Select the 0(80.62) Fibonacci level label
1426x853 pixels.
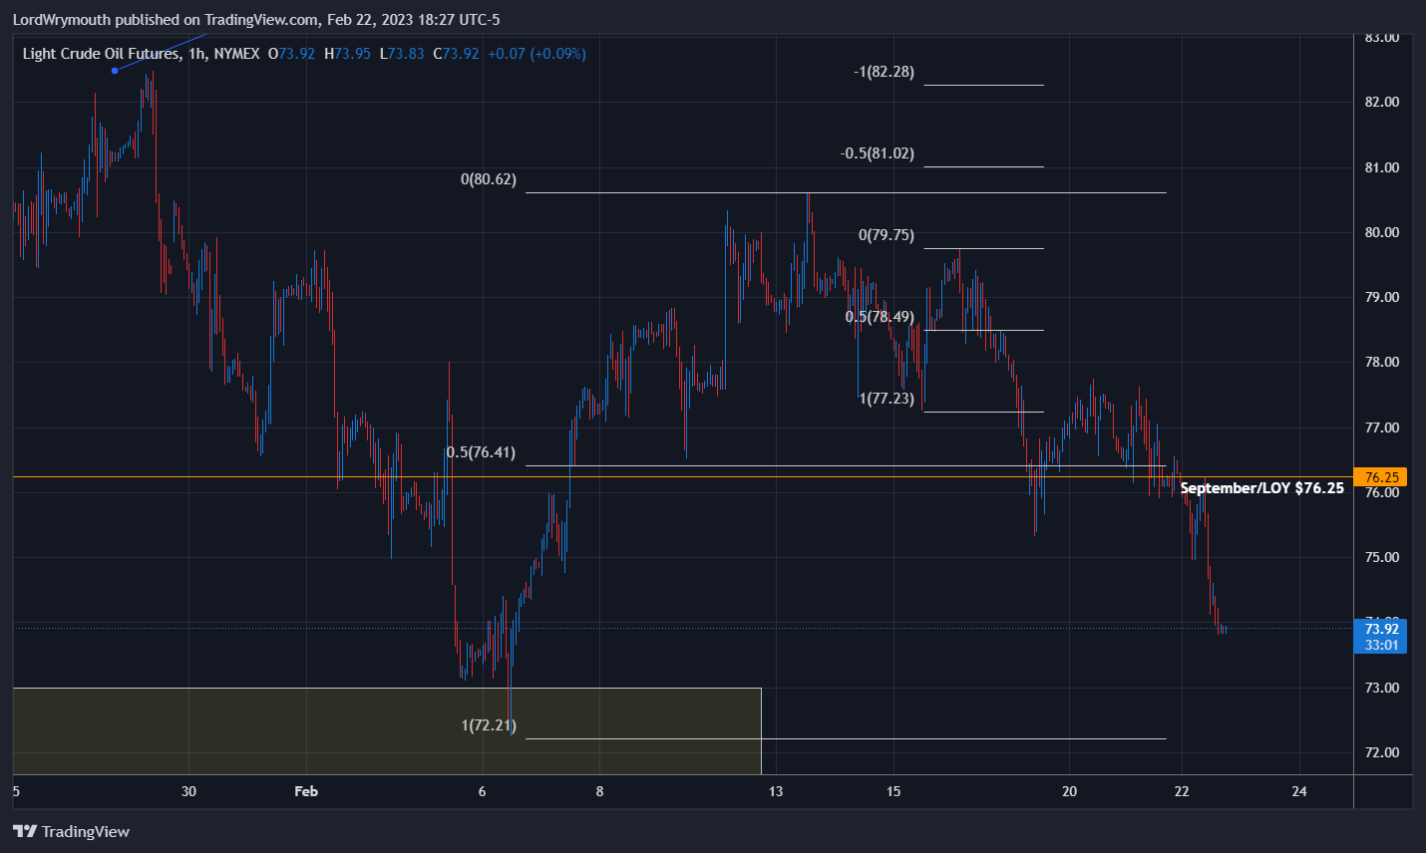point(489,179)
